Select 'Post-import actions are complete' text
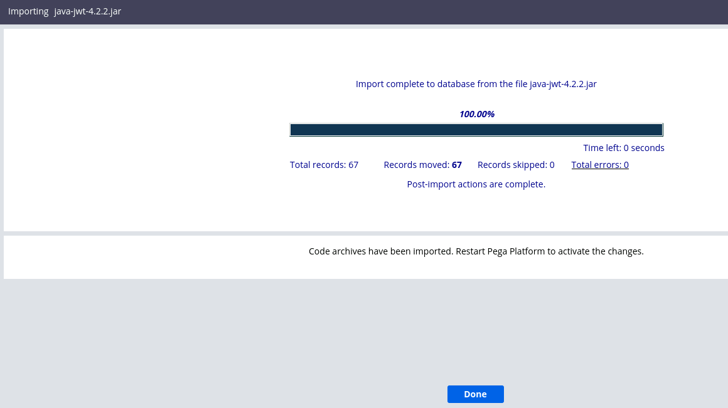This screenshot has width=728, height=408. pos(476,184)
